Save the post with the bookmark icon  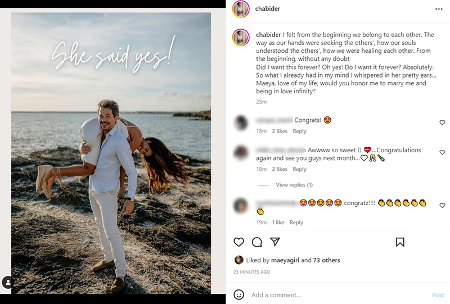pos(400,242)
